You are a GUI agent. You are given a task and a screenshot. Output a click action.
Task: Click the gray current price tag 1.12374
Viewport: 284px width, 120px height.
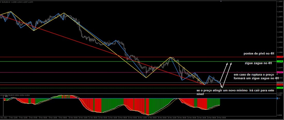coord(280,83)
